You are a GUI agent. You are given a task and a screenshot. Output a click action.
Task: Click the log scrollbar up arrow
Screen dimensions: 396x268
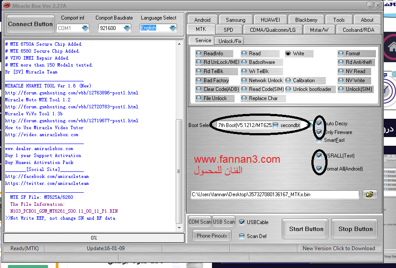[x=179, y=44]
